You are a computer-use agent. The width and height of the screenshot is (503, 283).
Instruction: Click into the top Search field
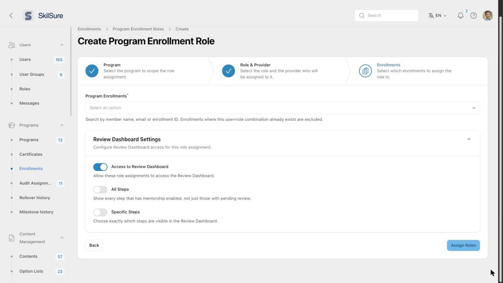point(387,16)
